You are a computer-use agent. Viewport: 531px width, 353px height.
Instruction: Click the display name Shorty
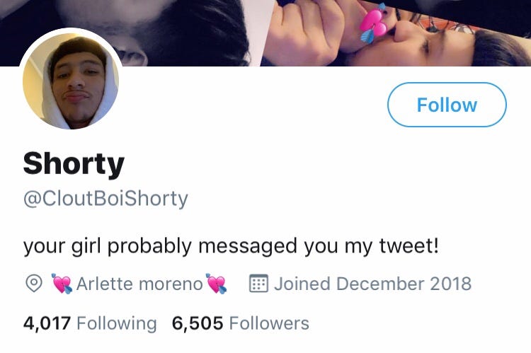74,164
